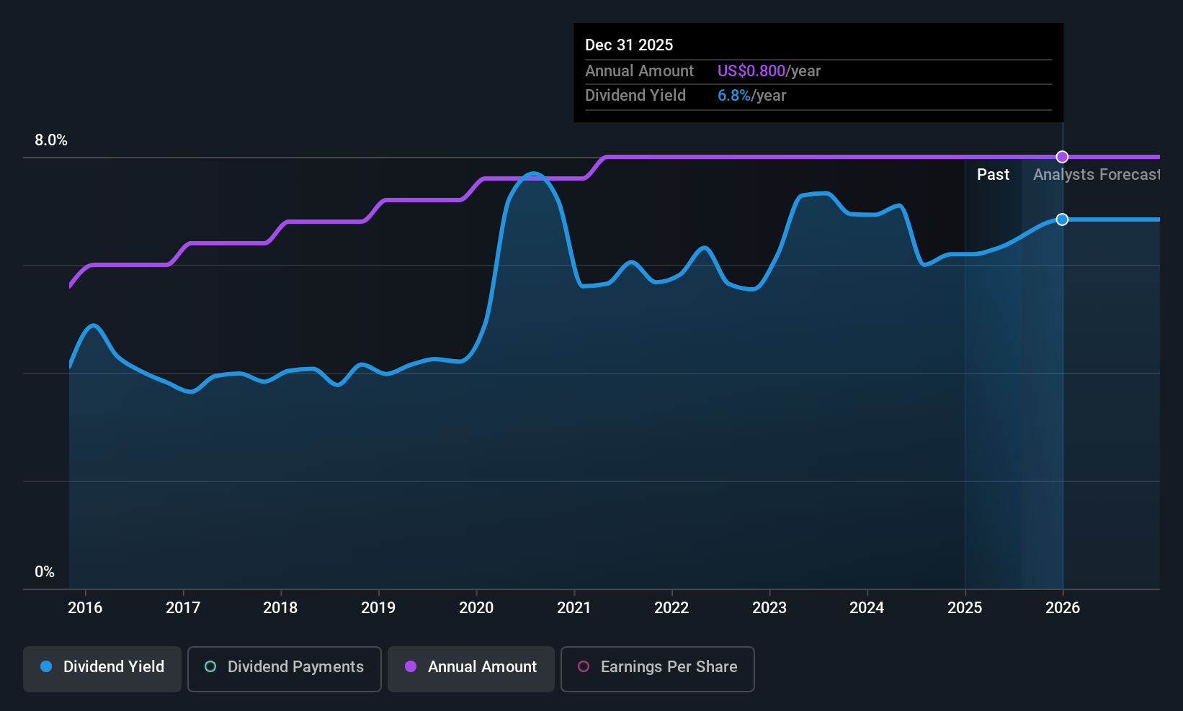The image size is (1183, 711).
Task: Click the blue dot icon beside Dividend Yield
Action: tap(46, 667)
